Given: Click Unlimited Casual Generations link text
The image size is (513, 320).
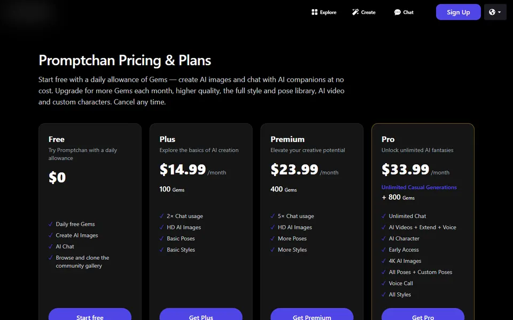Looking at the screenshot, I should (x=419, y=187).
